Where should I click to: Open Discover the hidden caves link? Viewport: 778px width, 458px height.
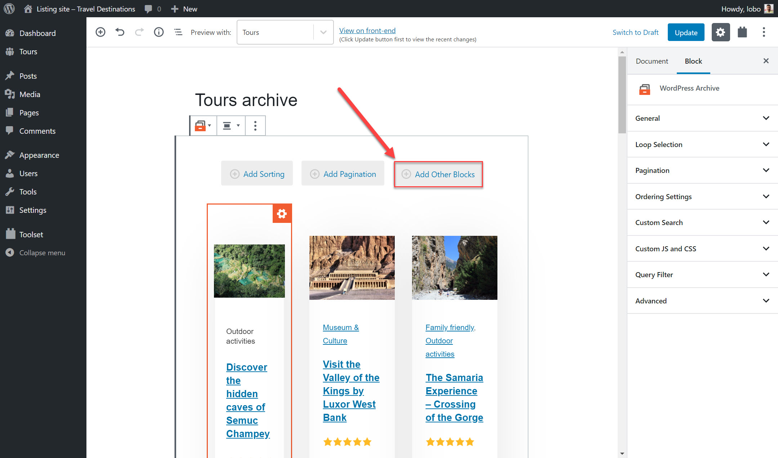248,400
